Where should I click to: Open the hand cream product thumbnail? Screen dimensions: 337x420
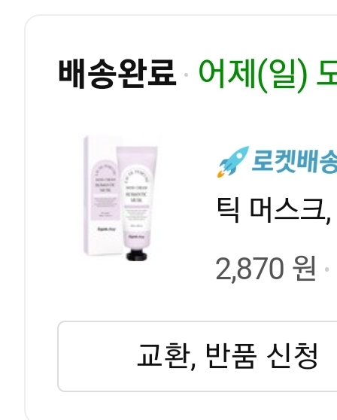pos(120,198)
